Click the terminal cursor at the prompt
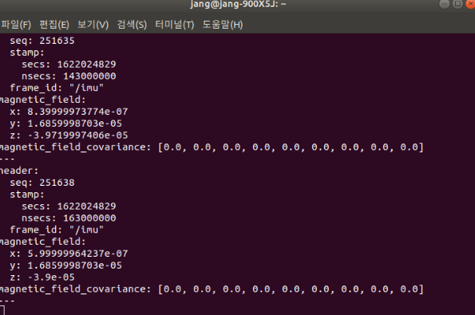Image resolution: width=475 pixels, height=315 pixels. point(2,310)
